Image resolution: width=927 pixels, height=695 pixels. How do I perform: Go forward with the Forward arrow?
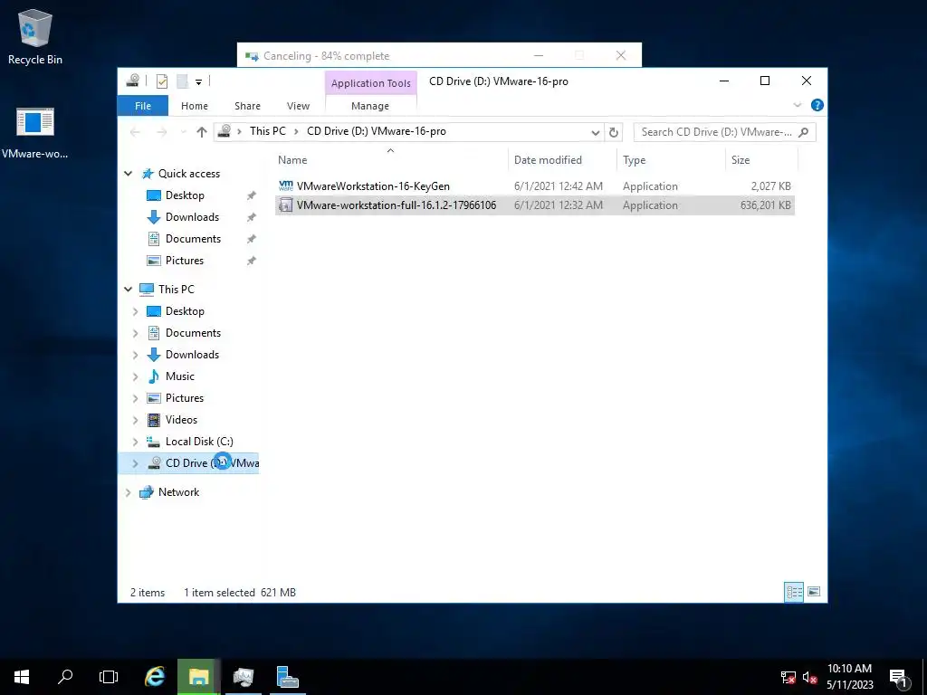click(x=161, y=132)
